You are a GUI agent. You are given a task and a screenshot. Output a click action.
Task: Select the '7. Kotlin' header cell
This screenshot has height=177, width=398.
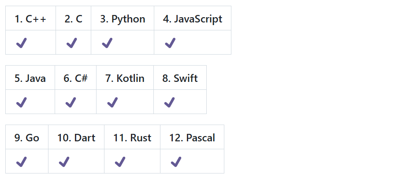pyautogui.click(x=125, y=77)
